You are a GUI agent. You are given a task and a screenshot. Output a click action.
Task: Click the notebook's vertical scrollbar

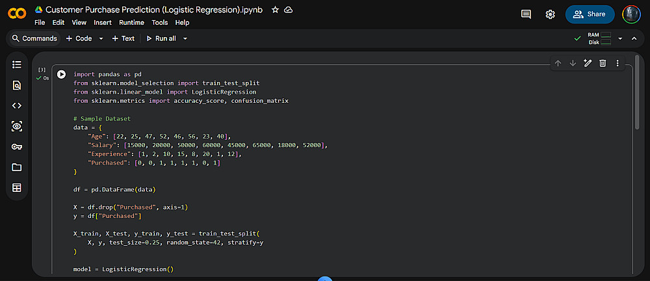coord(642,98)
